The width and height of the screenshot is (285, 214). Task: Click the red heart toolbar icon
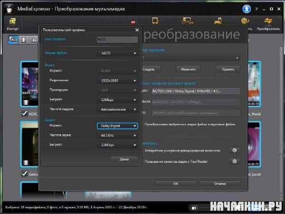(x=133, y=22)
